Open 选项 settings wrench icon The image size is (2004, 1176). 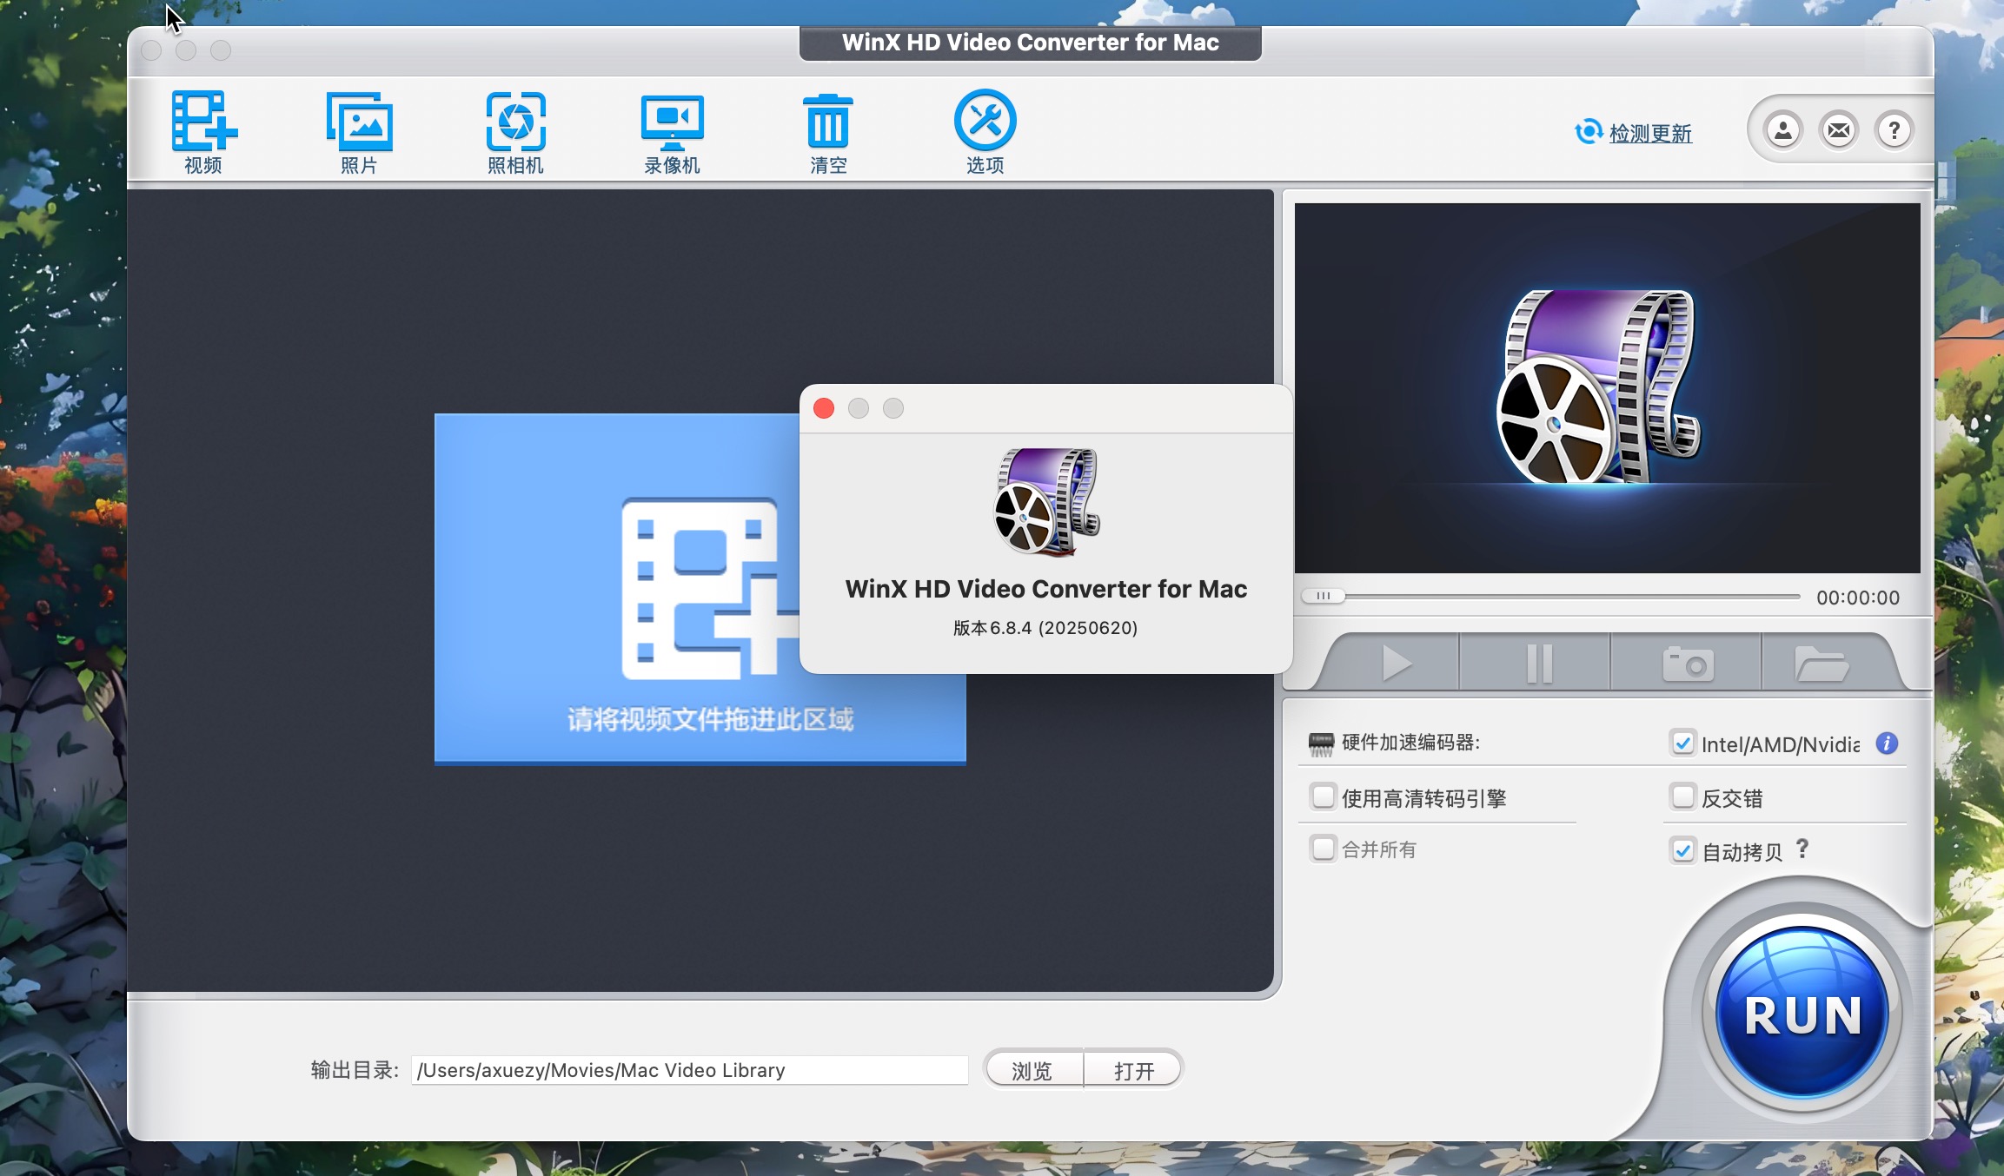click(x=985, y=131)
